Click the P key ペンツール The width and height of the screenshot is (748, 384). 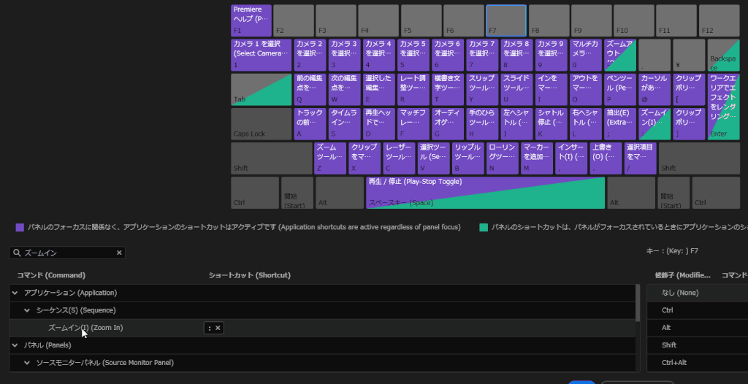[620, 90]
